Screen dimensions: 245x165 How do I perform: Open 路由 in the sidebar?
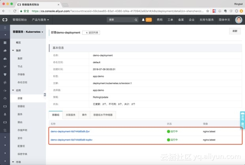point(20,122)
